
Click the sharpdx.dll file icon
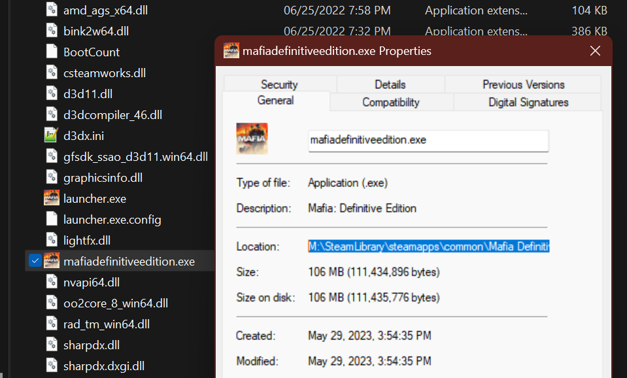click(52, 345)
